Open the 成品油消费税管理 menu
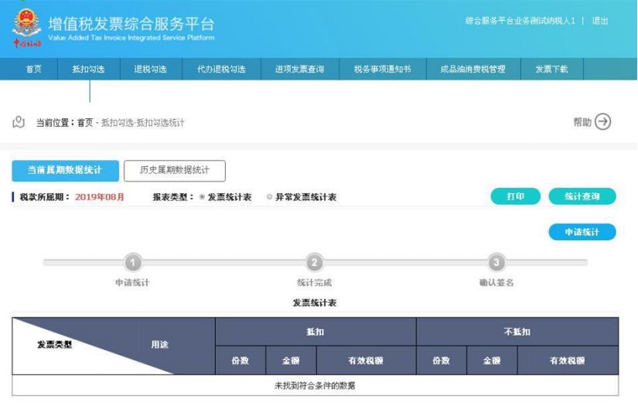Screen dimensions: 638x405 pos(473,69)
